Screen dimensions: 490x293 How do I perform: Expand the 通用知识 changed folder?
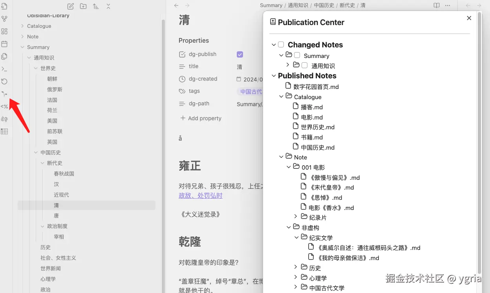[x=288, y=65]
